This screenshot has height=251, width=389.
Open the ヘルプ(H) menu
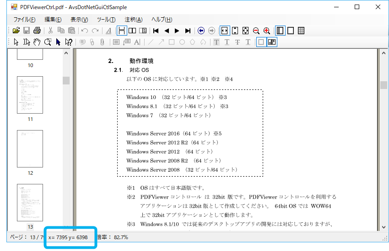162,19
